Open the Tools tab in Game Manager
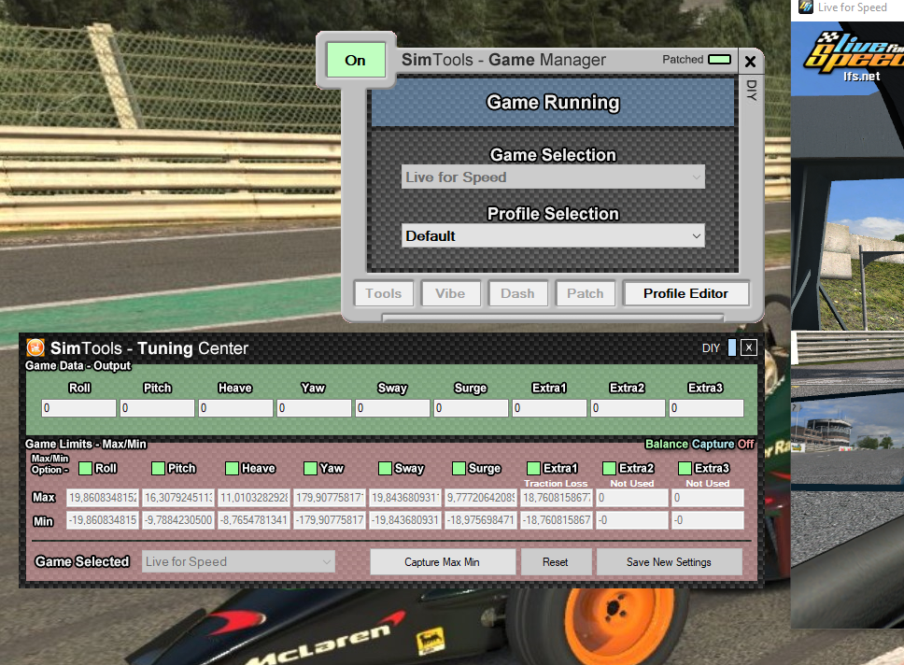The width and height of the screenshot is (904, 665). click(384, 293)
